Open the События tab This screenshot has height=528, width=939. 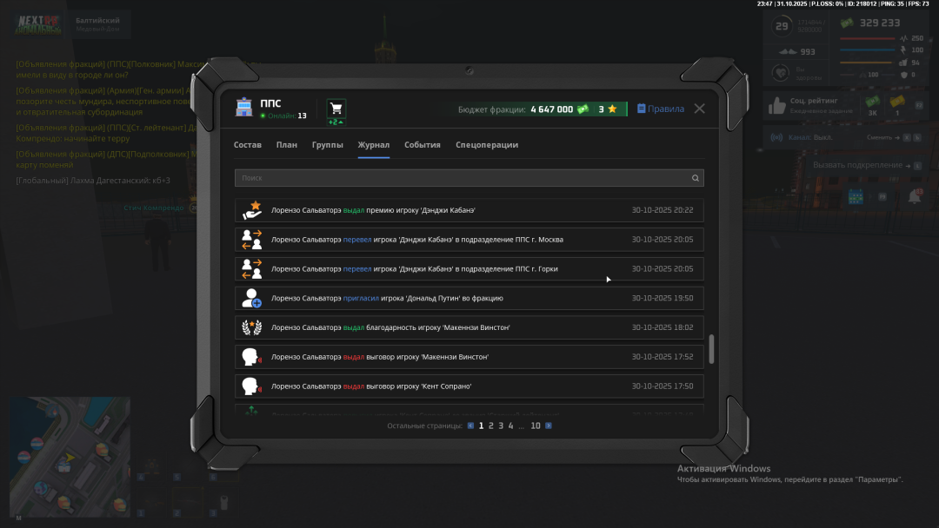tap(423, 145)
